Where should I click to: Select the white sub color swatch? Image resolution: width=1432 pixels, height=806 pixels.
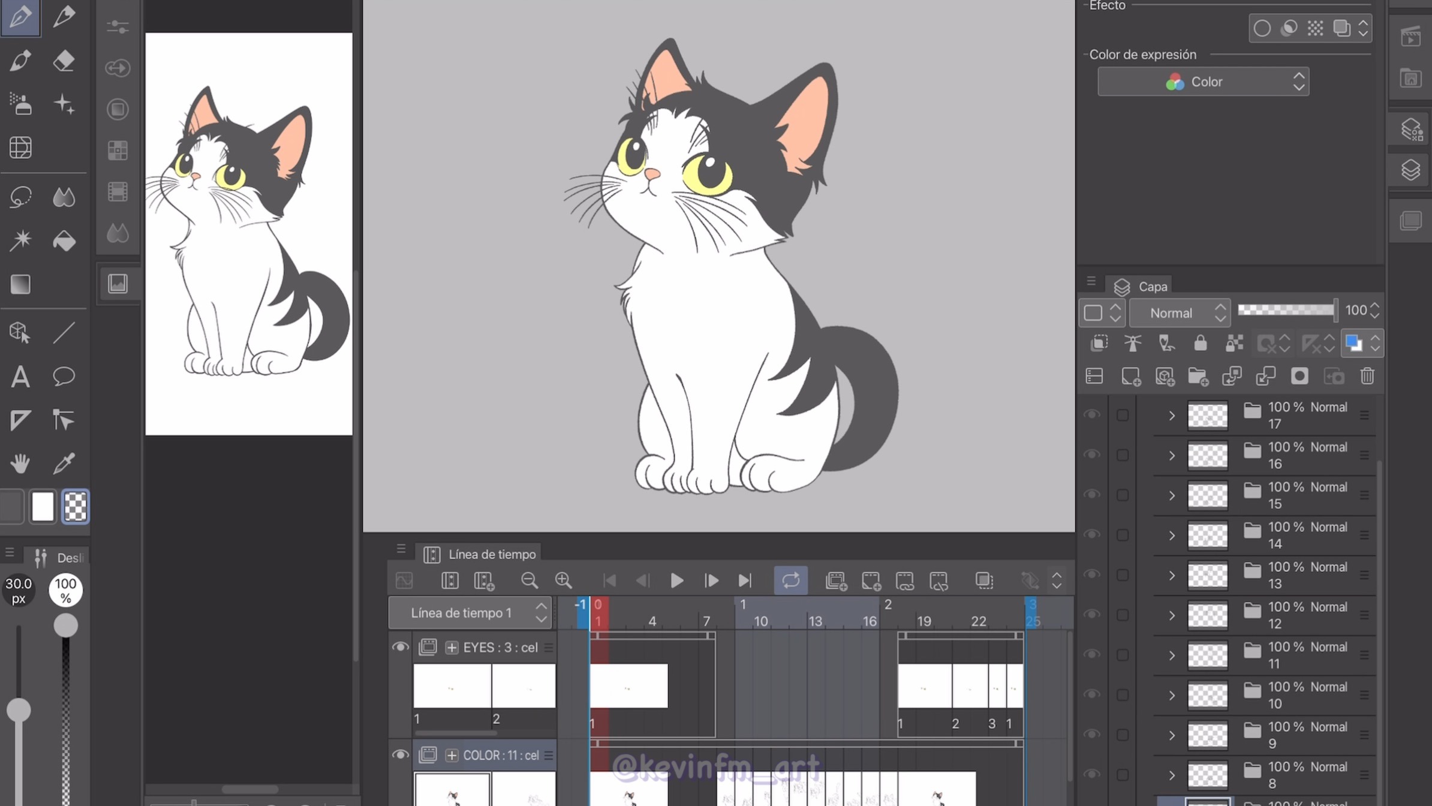coord(43,507)
